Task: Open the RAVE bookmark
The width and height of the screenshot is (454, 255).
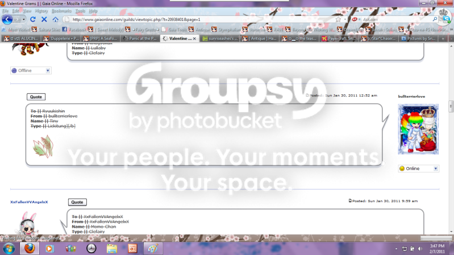Action: tap(276, 30)
